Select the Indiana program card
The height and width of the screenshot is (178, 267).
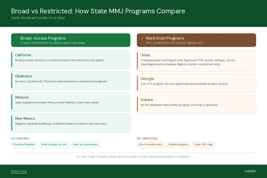pyautogui.click(x=196, y=104)
